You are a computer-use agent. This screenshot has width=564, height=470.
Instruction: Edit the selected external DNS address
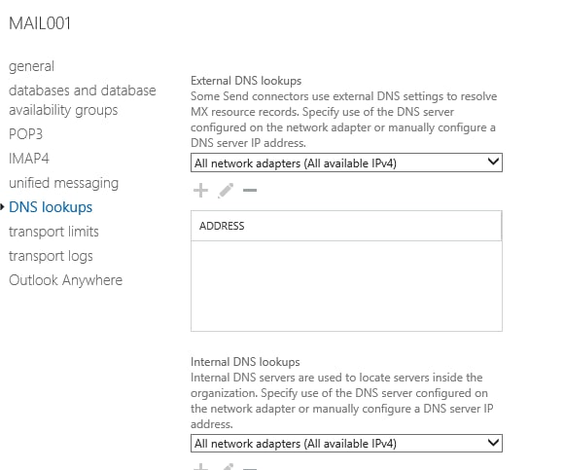(226, 191)
